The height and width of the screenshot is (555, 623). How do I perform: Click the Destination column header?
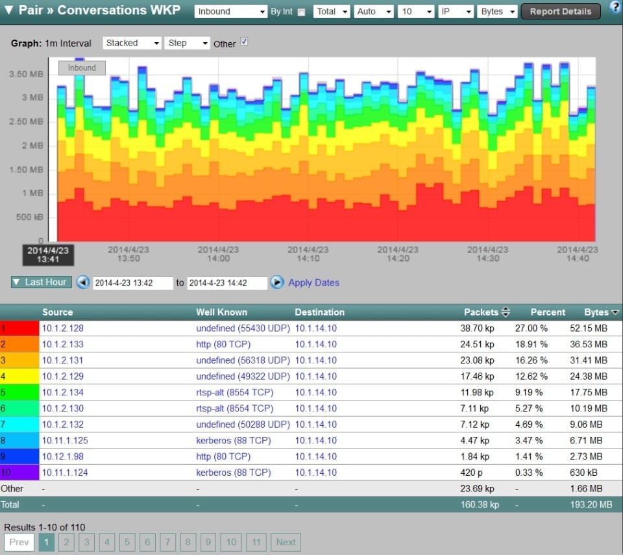pyautogui.click(x=320, y=312)
